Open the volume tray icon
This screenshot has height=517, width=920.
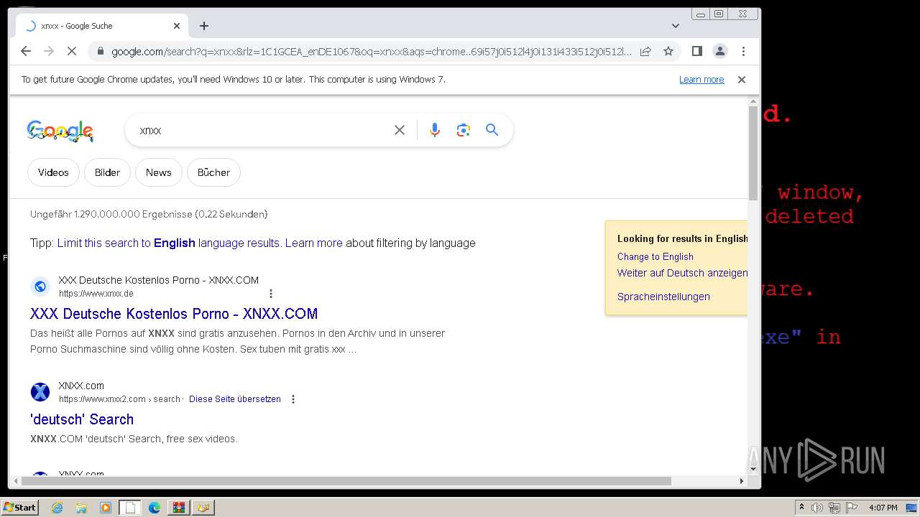tap(817, 508)
